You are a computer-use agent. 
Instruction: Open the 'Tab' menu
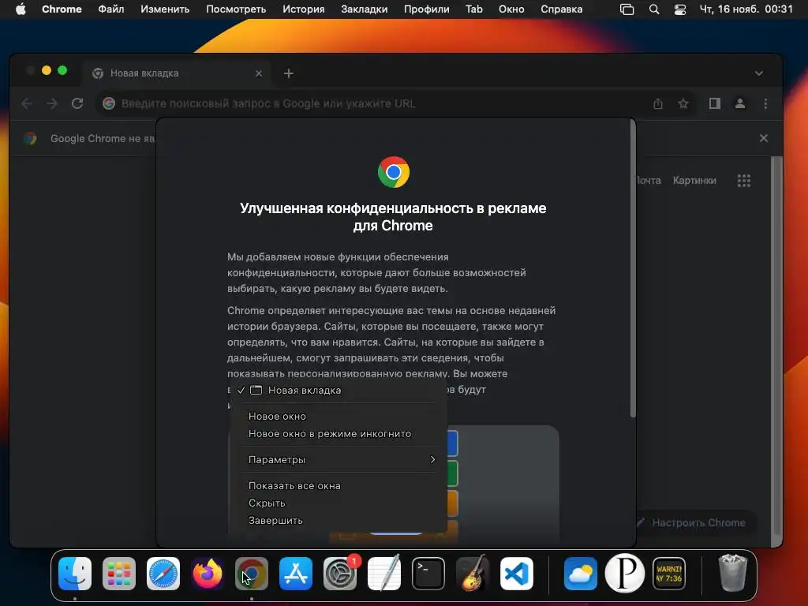pos(474,9)
